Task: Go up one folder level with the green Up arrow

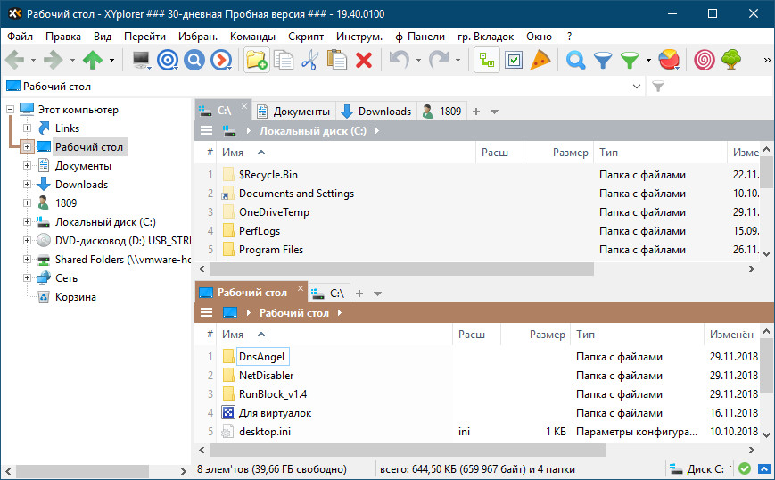Action: pyautogui.click(x=93, y=61)
